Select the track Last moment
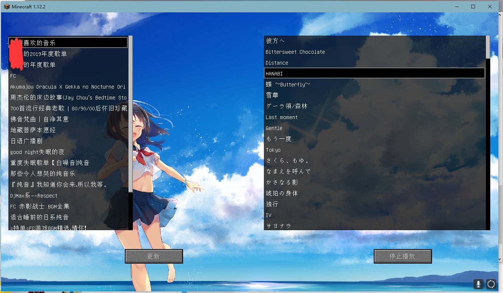 click(x=282, y=117)
